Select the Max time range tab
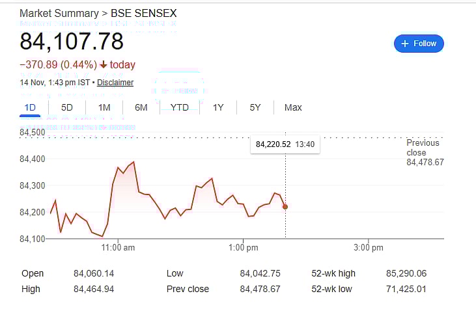This screenshot has width=476, height=309. click(x=293, y=107)
